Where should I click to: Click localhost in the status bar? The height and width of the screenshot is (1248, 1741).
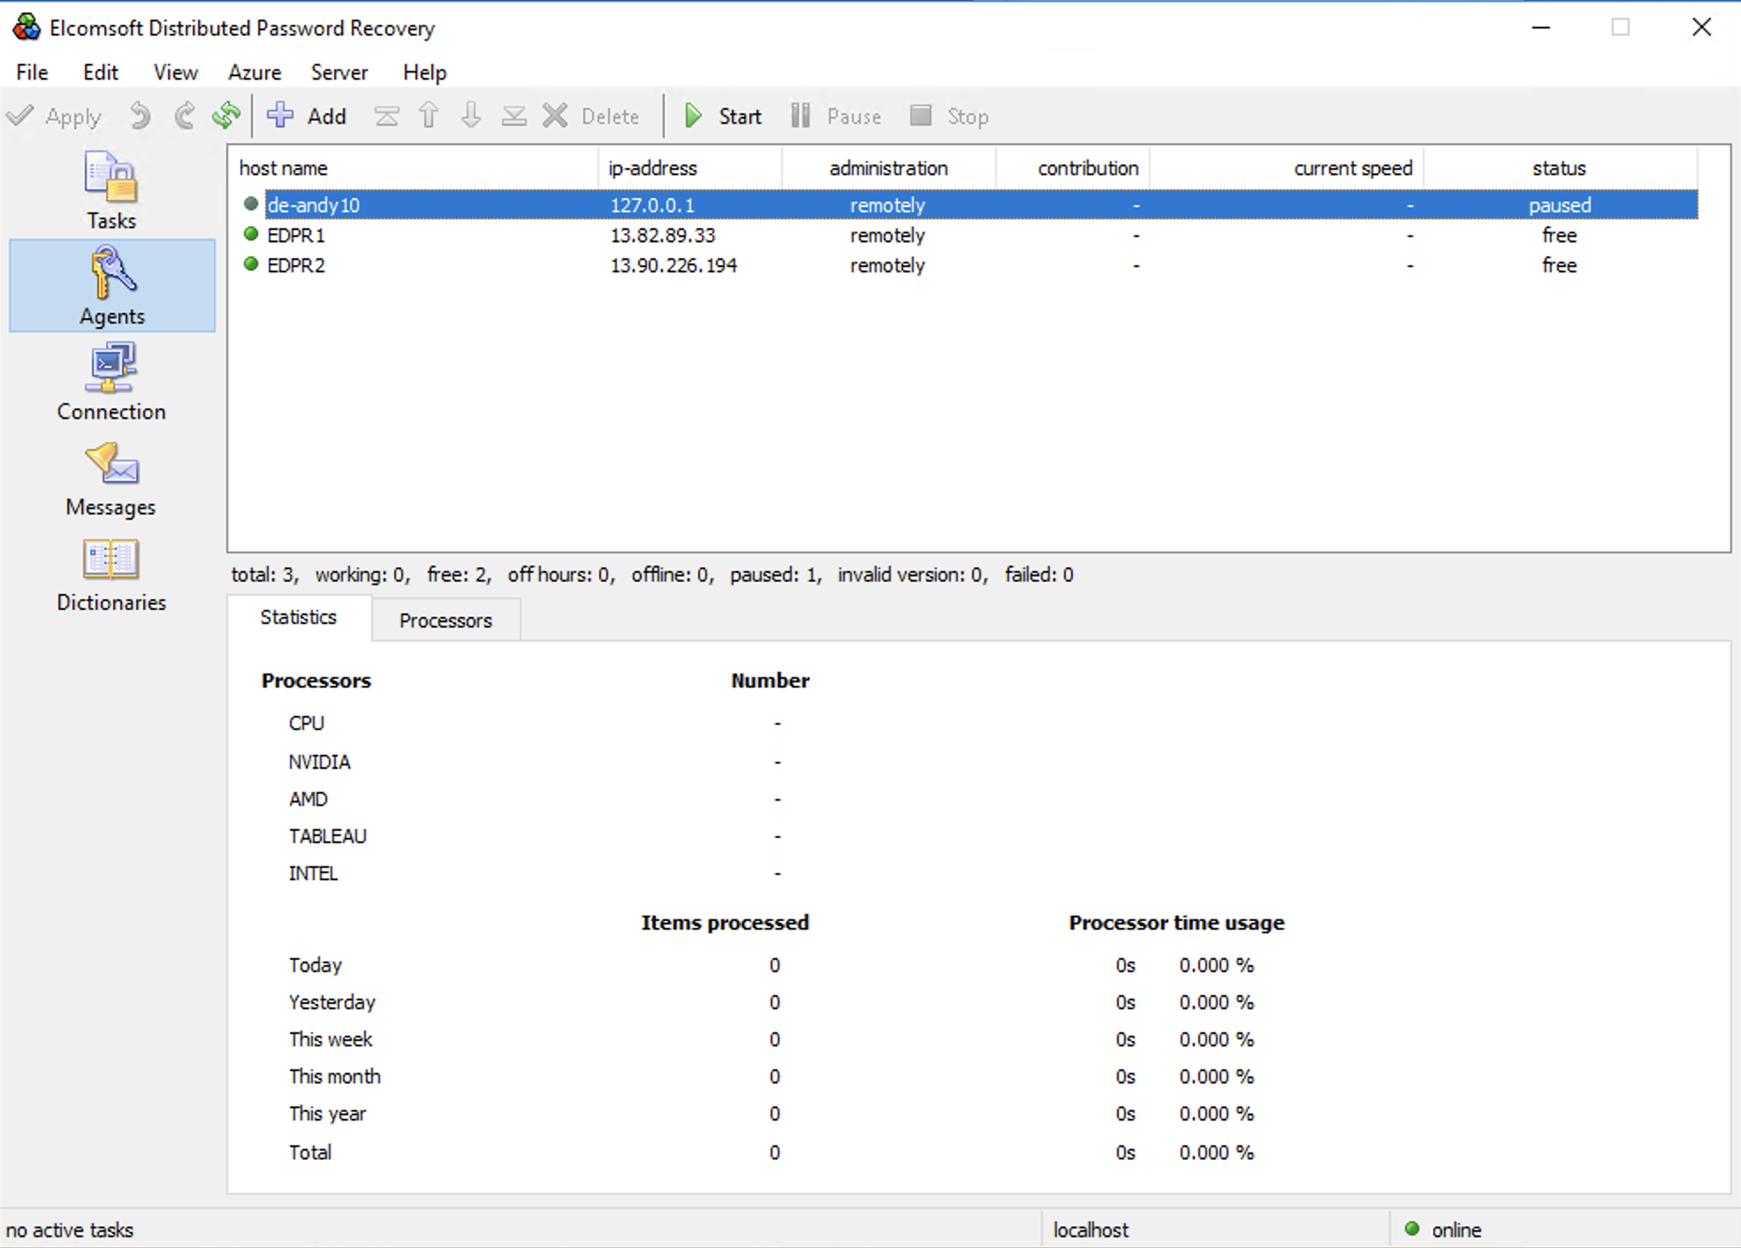(x=1091, y=1229)
